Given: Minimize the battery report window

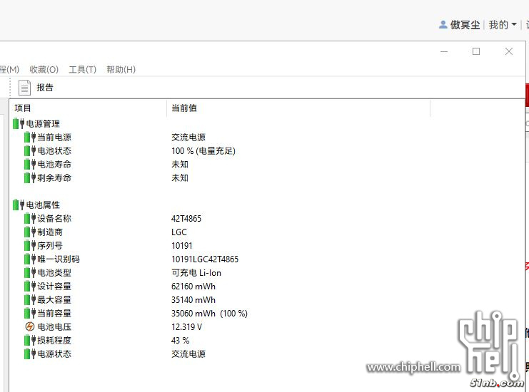Looking at the screenshot, I should click(x=444, y=51).
